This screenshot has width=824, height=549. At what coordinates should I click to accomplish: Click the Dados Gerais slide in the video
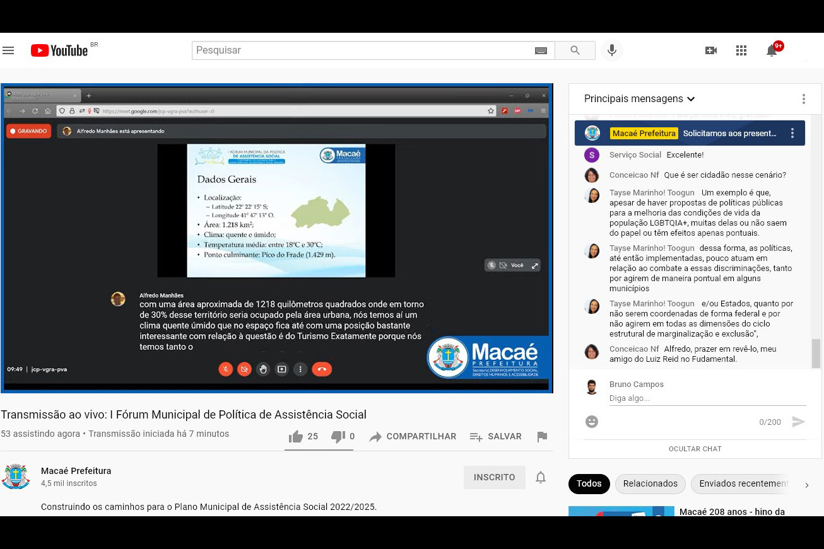pos(276,211)
